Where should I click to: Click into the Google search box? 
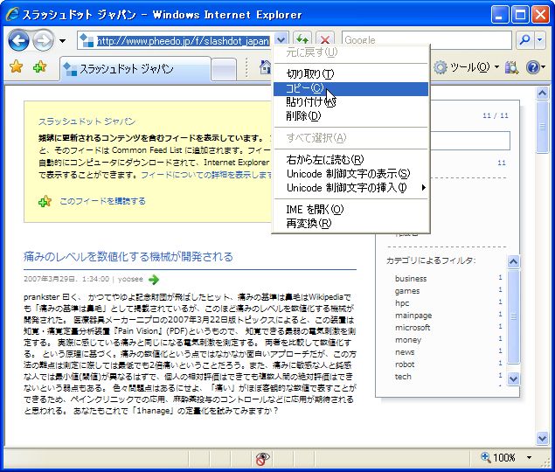tap(427, 40)
